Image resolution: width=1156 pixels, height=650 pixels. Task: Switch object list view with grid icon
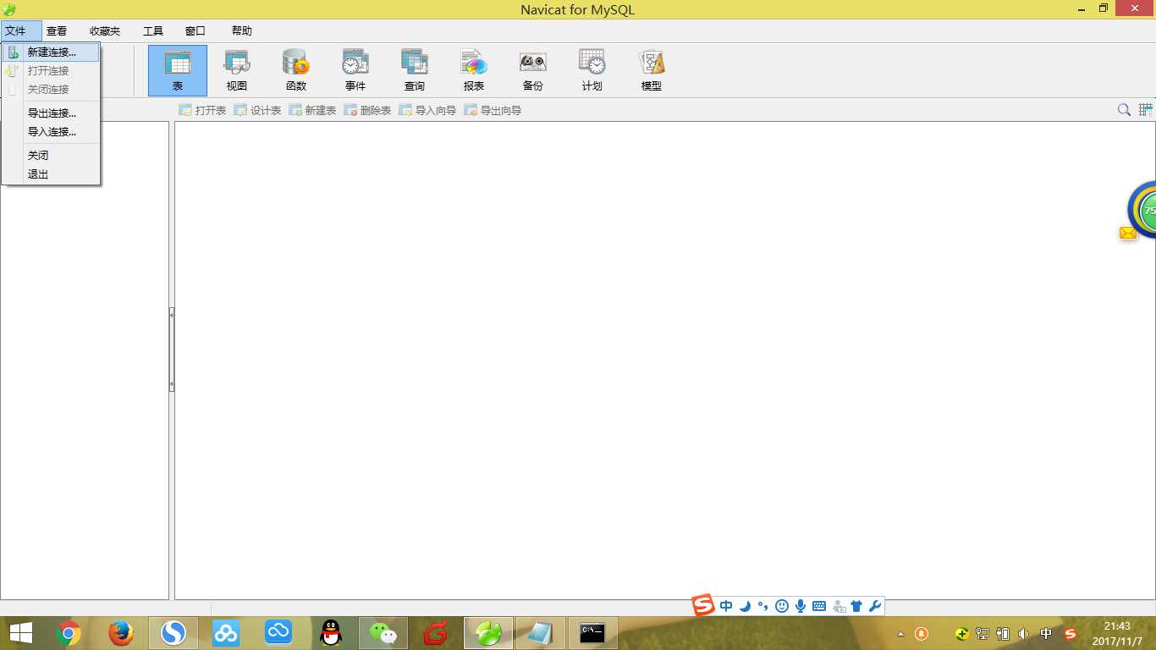1146,110
